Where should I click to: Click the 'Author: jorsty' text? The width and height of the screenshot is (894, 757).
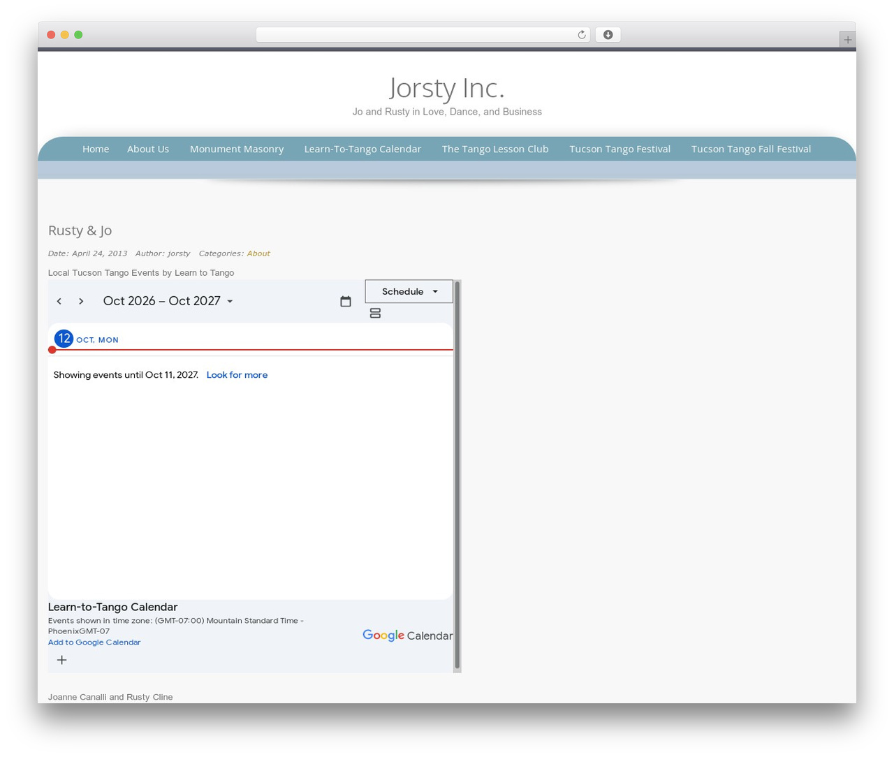tap(163, 253)
